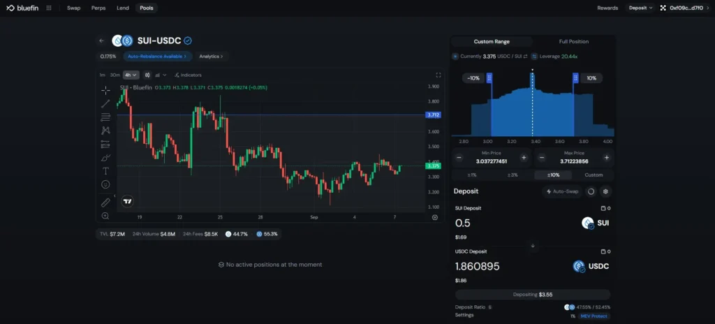This screenshot has width=715, height=324.
Task: Click the bluefin logo
Action: pyautogui.click(x=23, y=8)
